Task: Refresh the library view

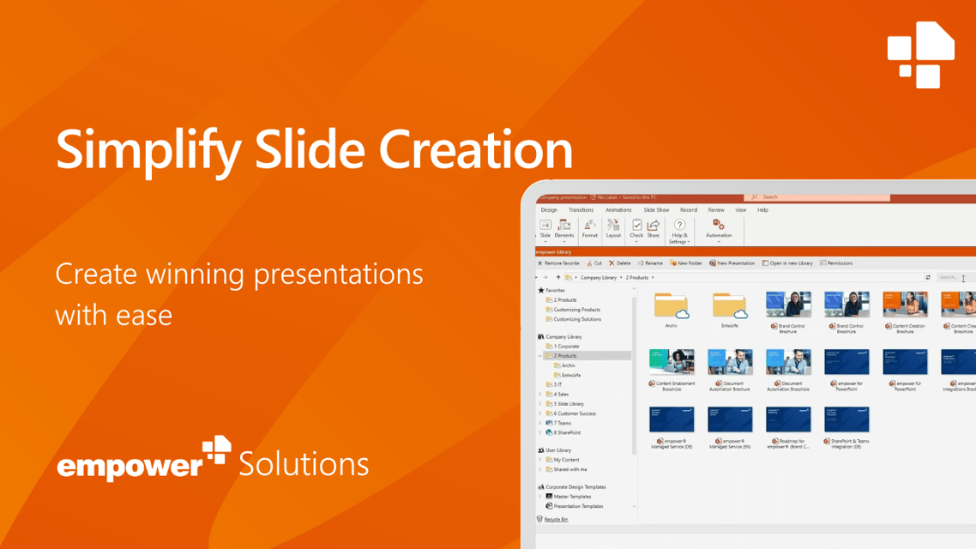Action: [x=928, y=278]
